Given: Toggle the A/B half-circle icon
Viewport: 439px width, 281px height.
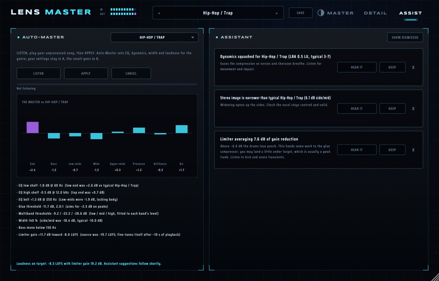Looking at the screenshot, I should click(321, 13).
